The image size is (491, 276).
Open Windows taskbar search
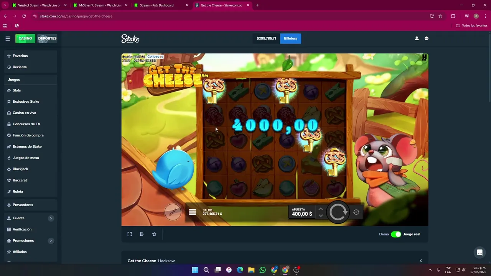[x=206, y=270]
